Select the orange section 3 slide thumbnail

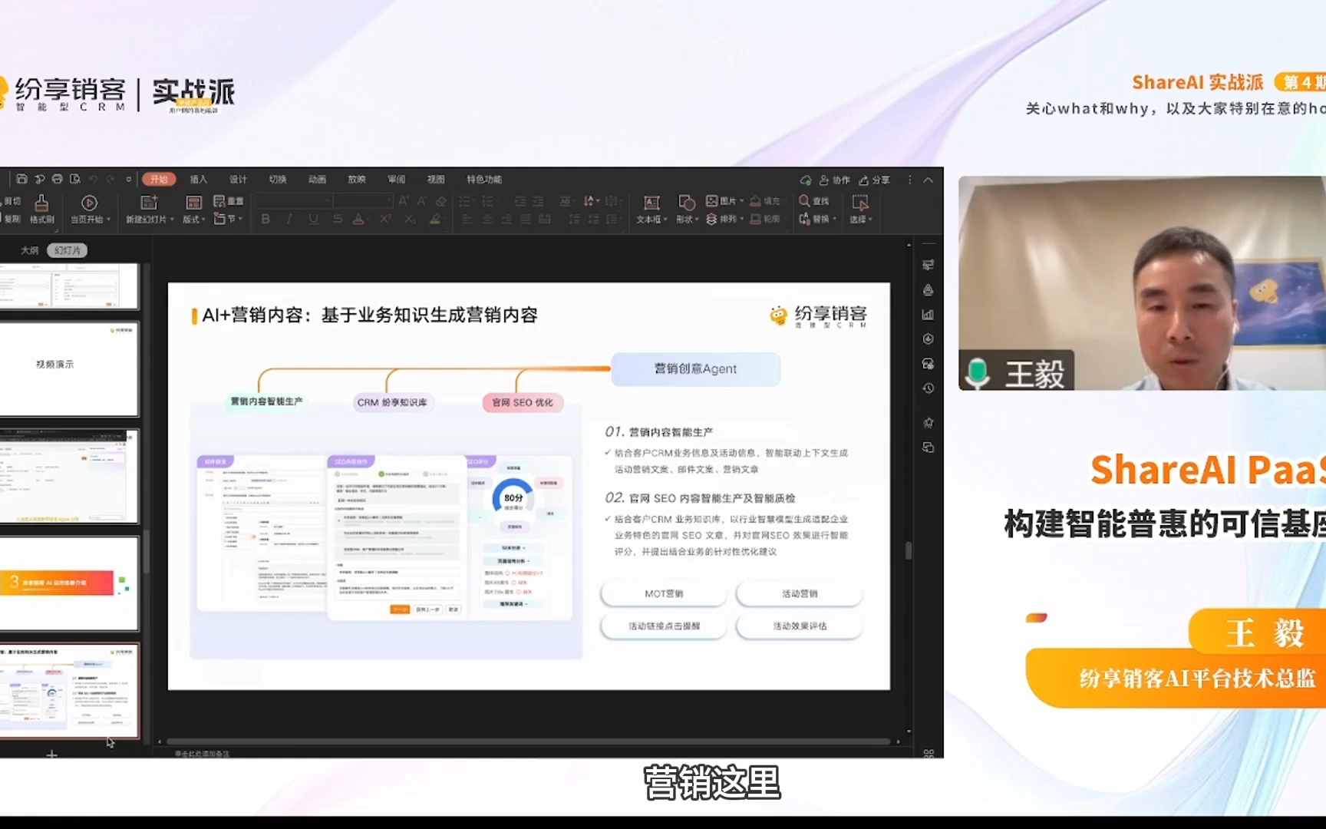pyautogui.click(x=68, y=583)
